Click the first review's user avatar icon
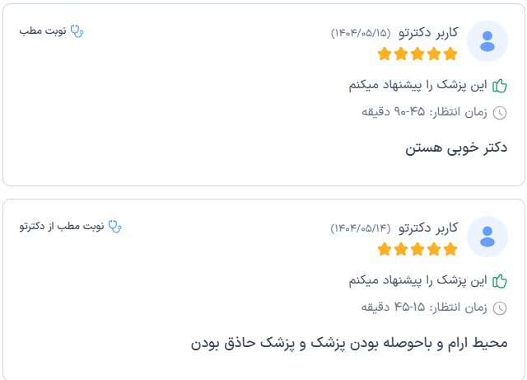 pyautogui.click(x=487, y=41)
